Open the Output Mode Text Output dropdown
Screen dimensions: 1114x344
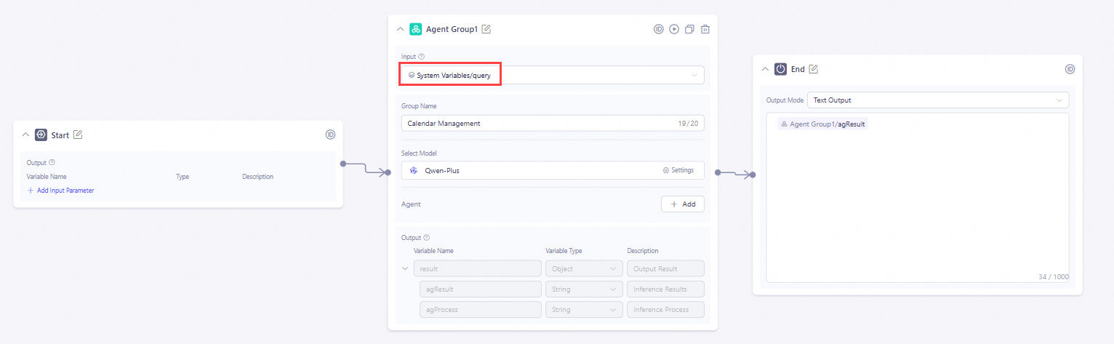[938, 100]
